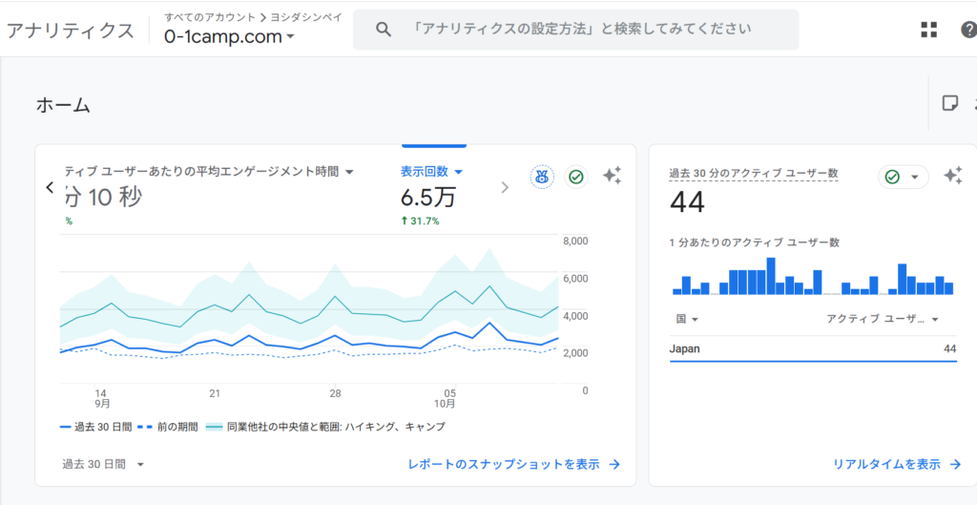977x505 pixels.
Task: Open the Google apps grid icon
Action: 929,30
